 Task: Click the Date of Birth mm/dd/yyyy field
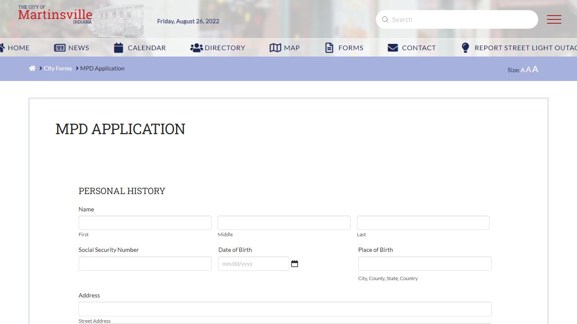point(254,264)
